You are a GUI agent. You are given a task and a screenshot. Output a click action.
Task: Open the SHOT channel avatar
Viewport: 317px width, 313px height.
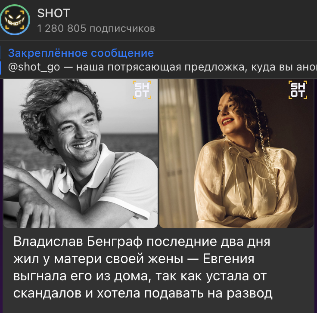pyautogui.click(x=15, y=20)
